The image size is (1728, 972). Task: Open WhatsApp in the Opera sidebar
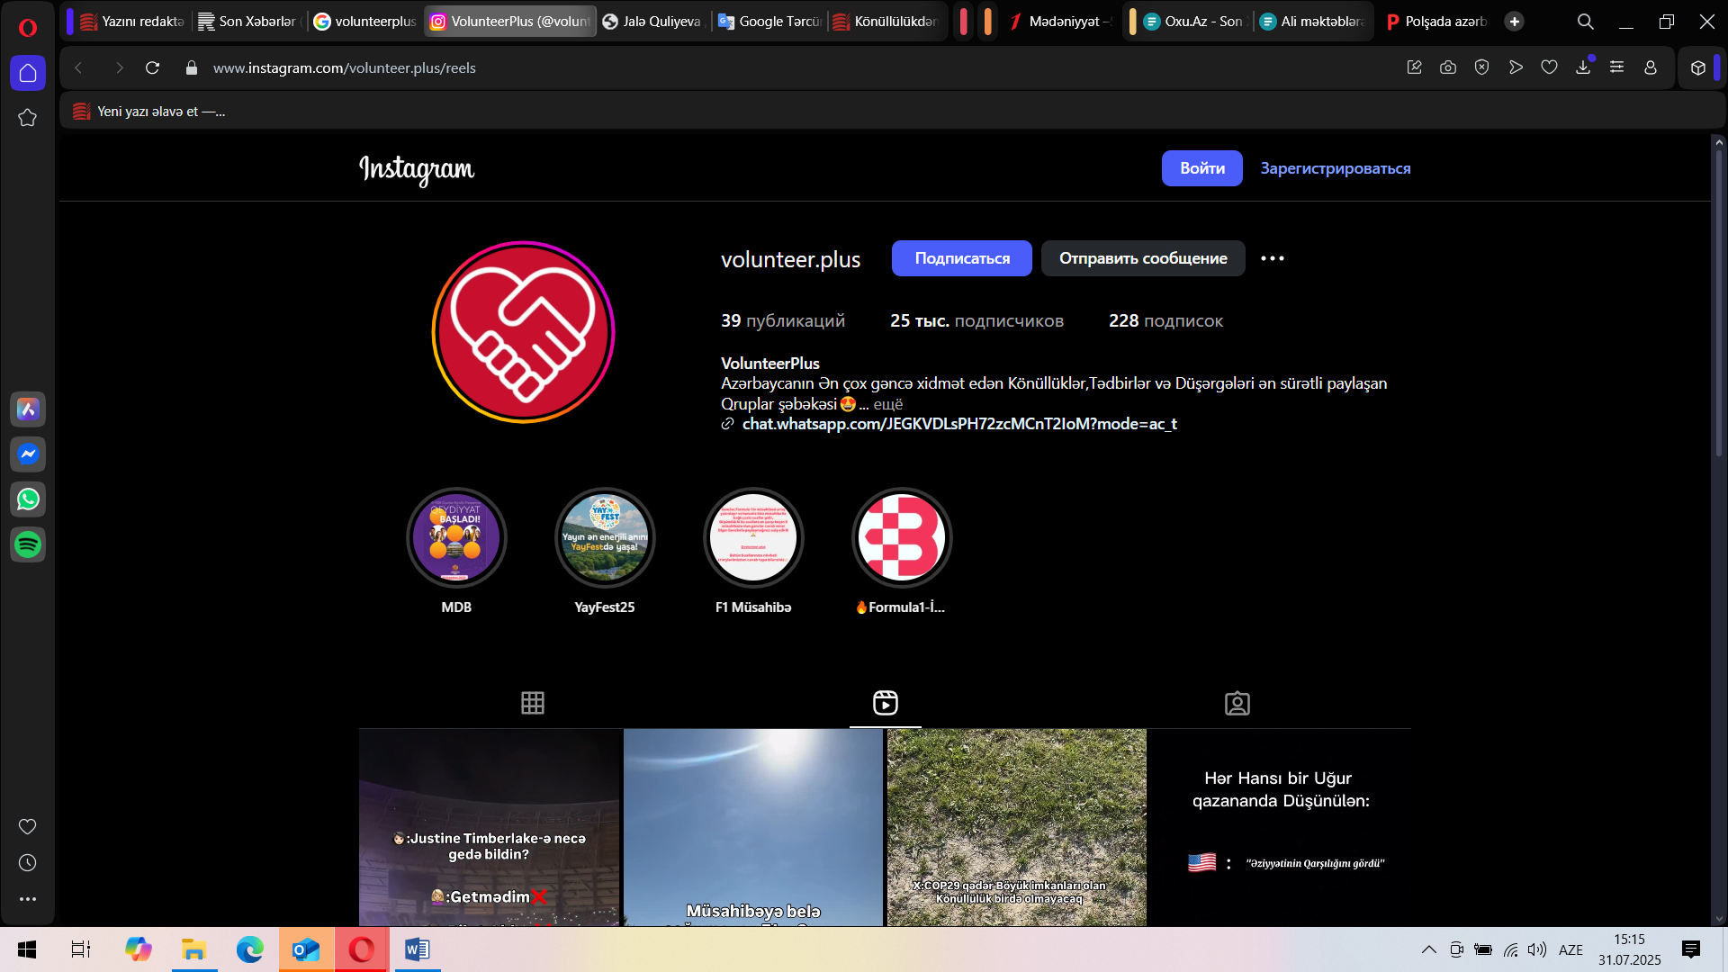tap(28, 499)
